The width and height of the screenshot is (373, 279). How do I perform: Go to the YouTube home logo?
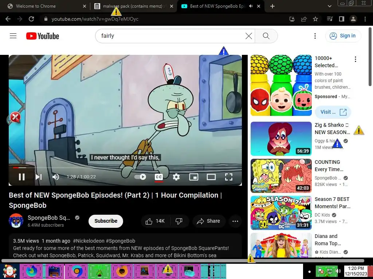click(43, 36)
